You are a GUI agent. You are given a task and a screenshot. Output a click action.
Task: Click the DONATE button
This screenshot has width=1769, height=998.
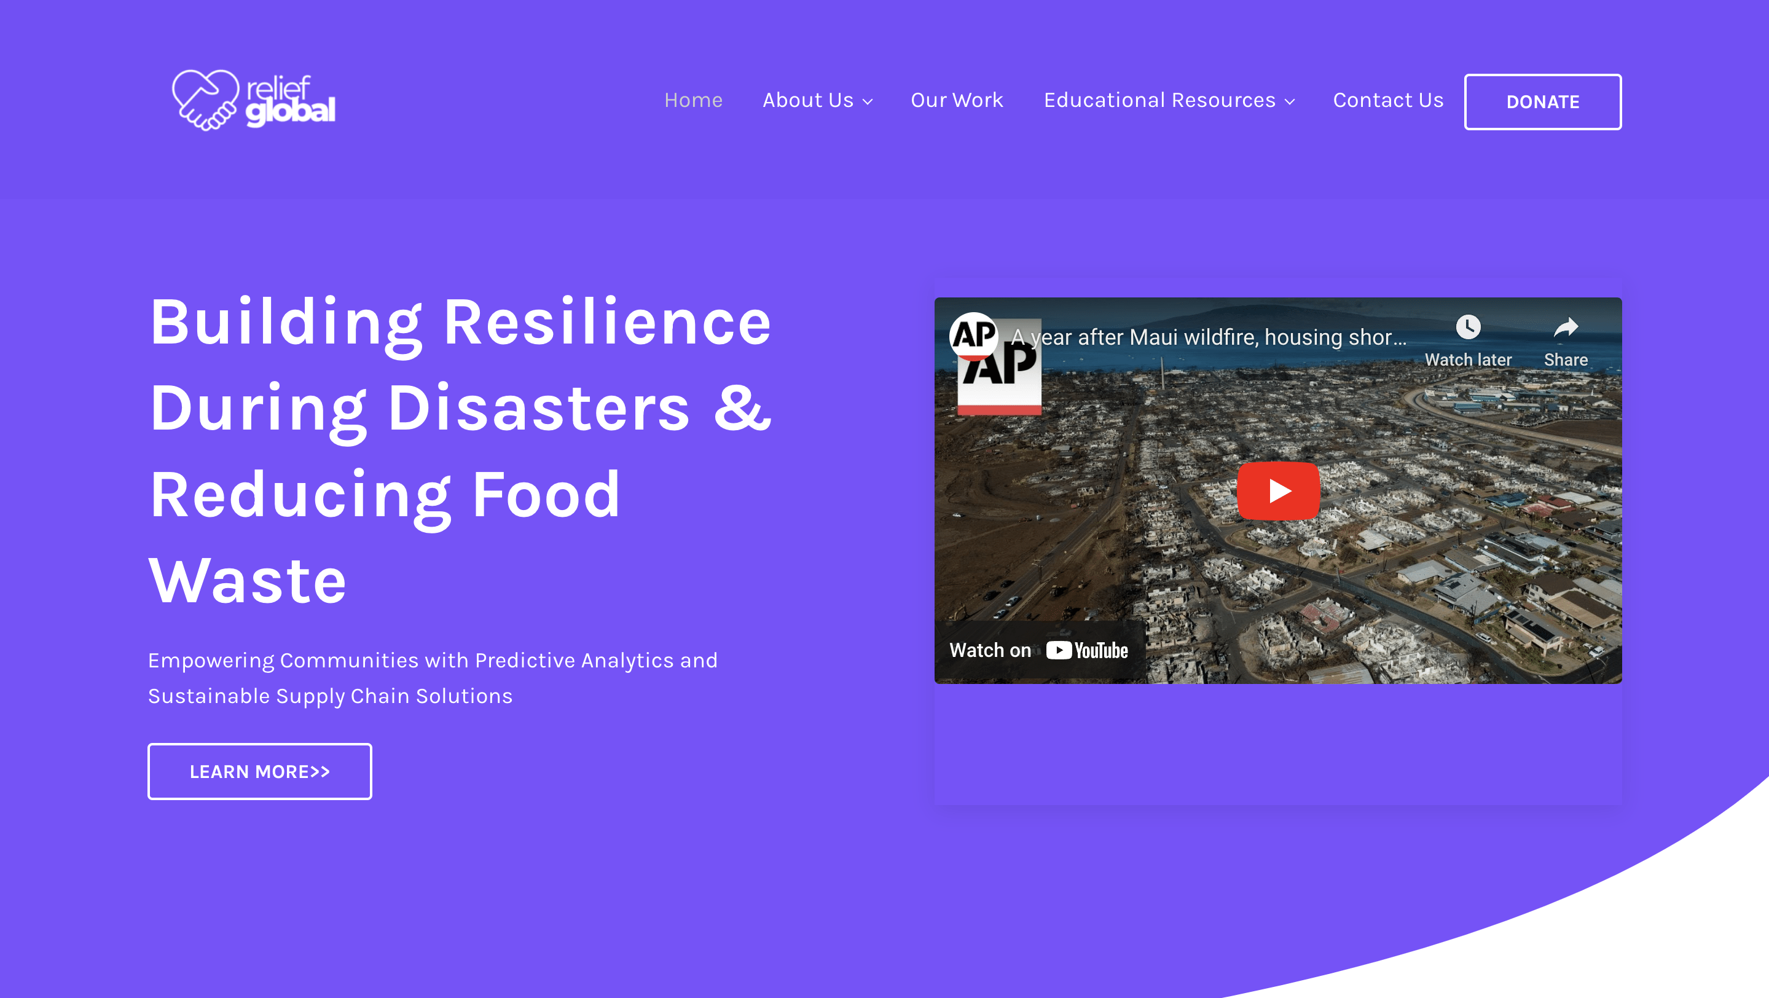(x=1542, y=101)
